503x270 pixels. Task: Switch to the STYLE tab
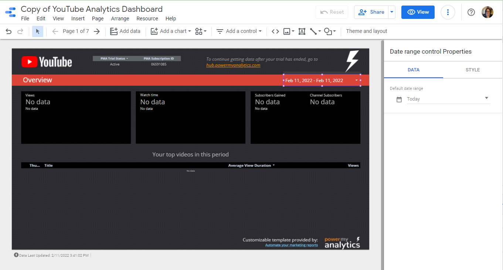tap(472, 70)
